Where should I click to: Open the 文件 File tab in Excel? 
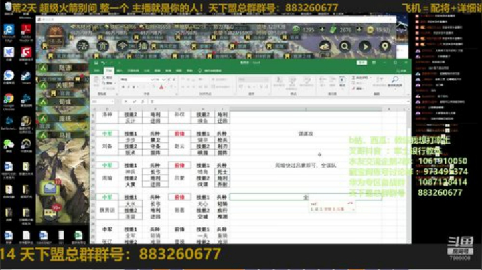(x=96, y=71)
